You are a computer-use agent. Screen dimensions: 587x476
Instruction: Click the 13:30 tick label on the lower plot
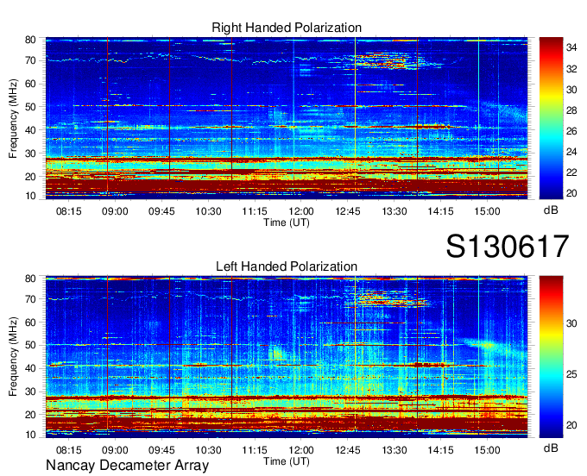(x=394, y=450)
